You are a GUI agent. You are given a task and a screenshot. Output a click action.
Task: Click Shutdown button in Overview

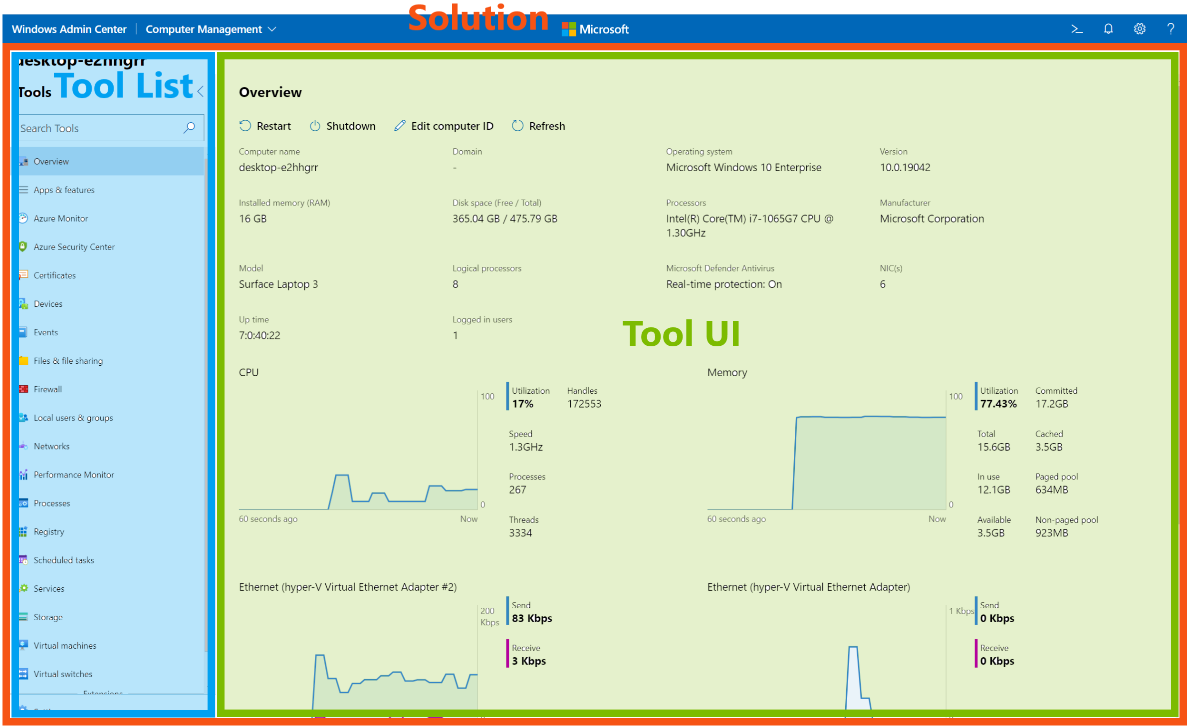pyautogui.click(x=343, y=126)
